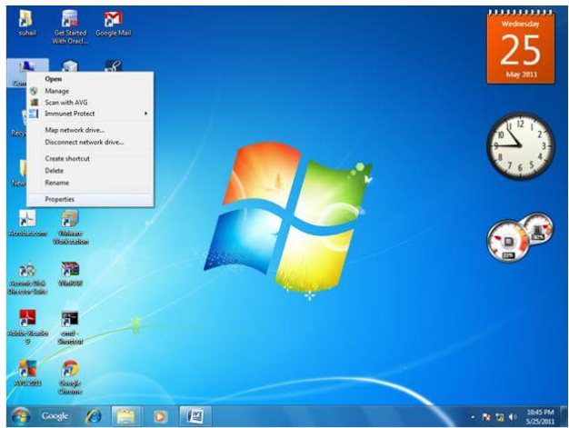Open Windows Explorer from the taskbar

pos(126,416)
